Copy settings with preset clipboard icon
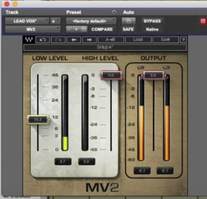The height and width of the screenshot is (199, 207). coord(84,29)
